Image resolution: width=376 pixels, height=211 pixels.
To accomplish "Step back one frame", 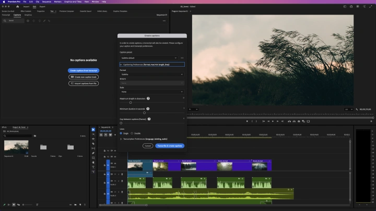I will [x=268, y=121].
